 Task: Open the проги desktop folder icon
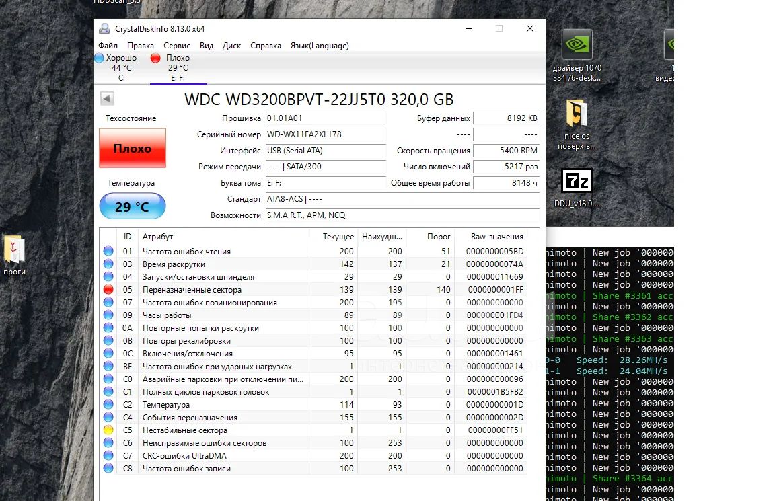point(14,256)
